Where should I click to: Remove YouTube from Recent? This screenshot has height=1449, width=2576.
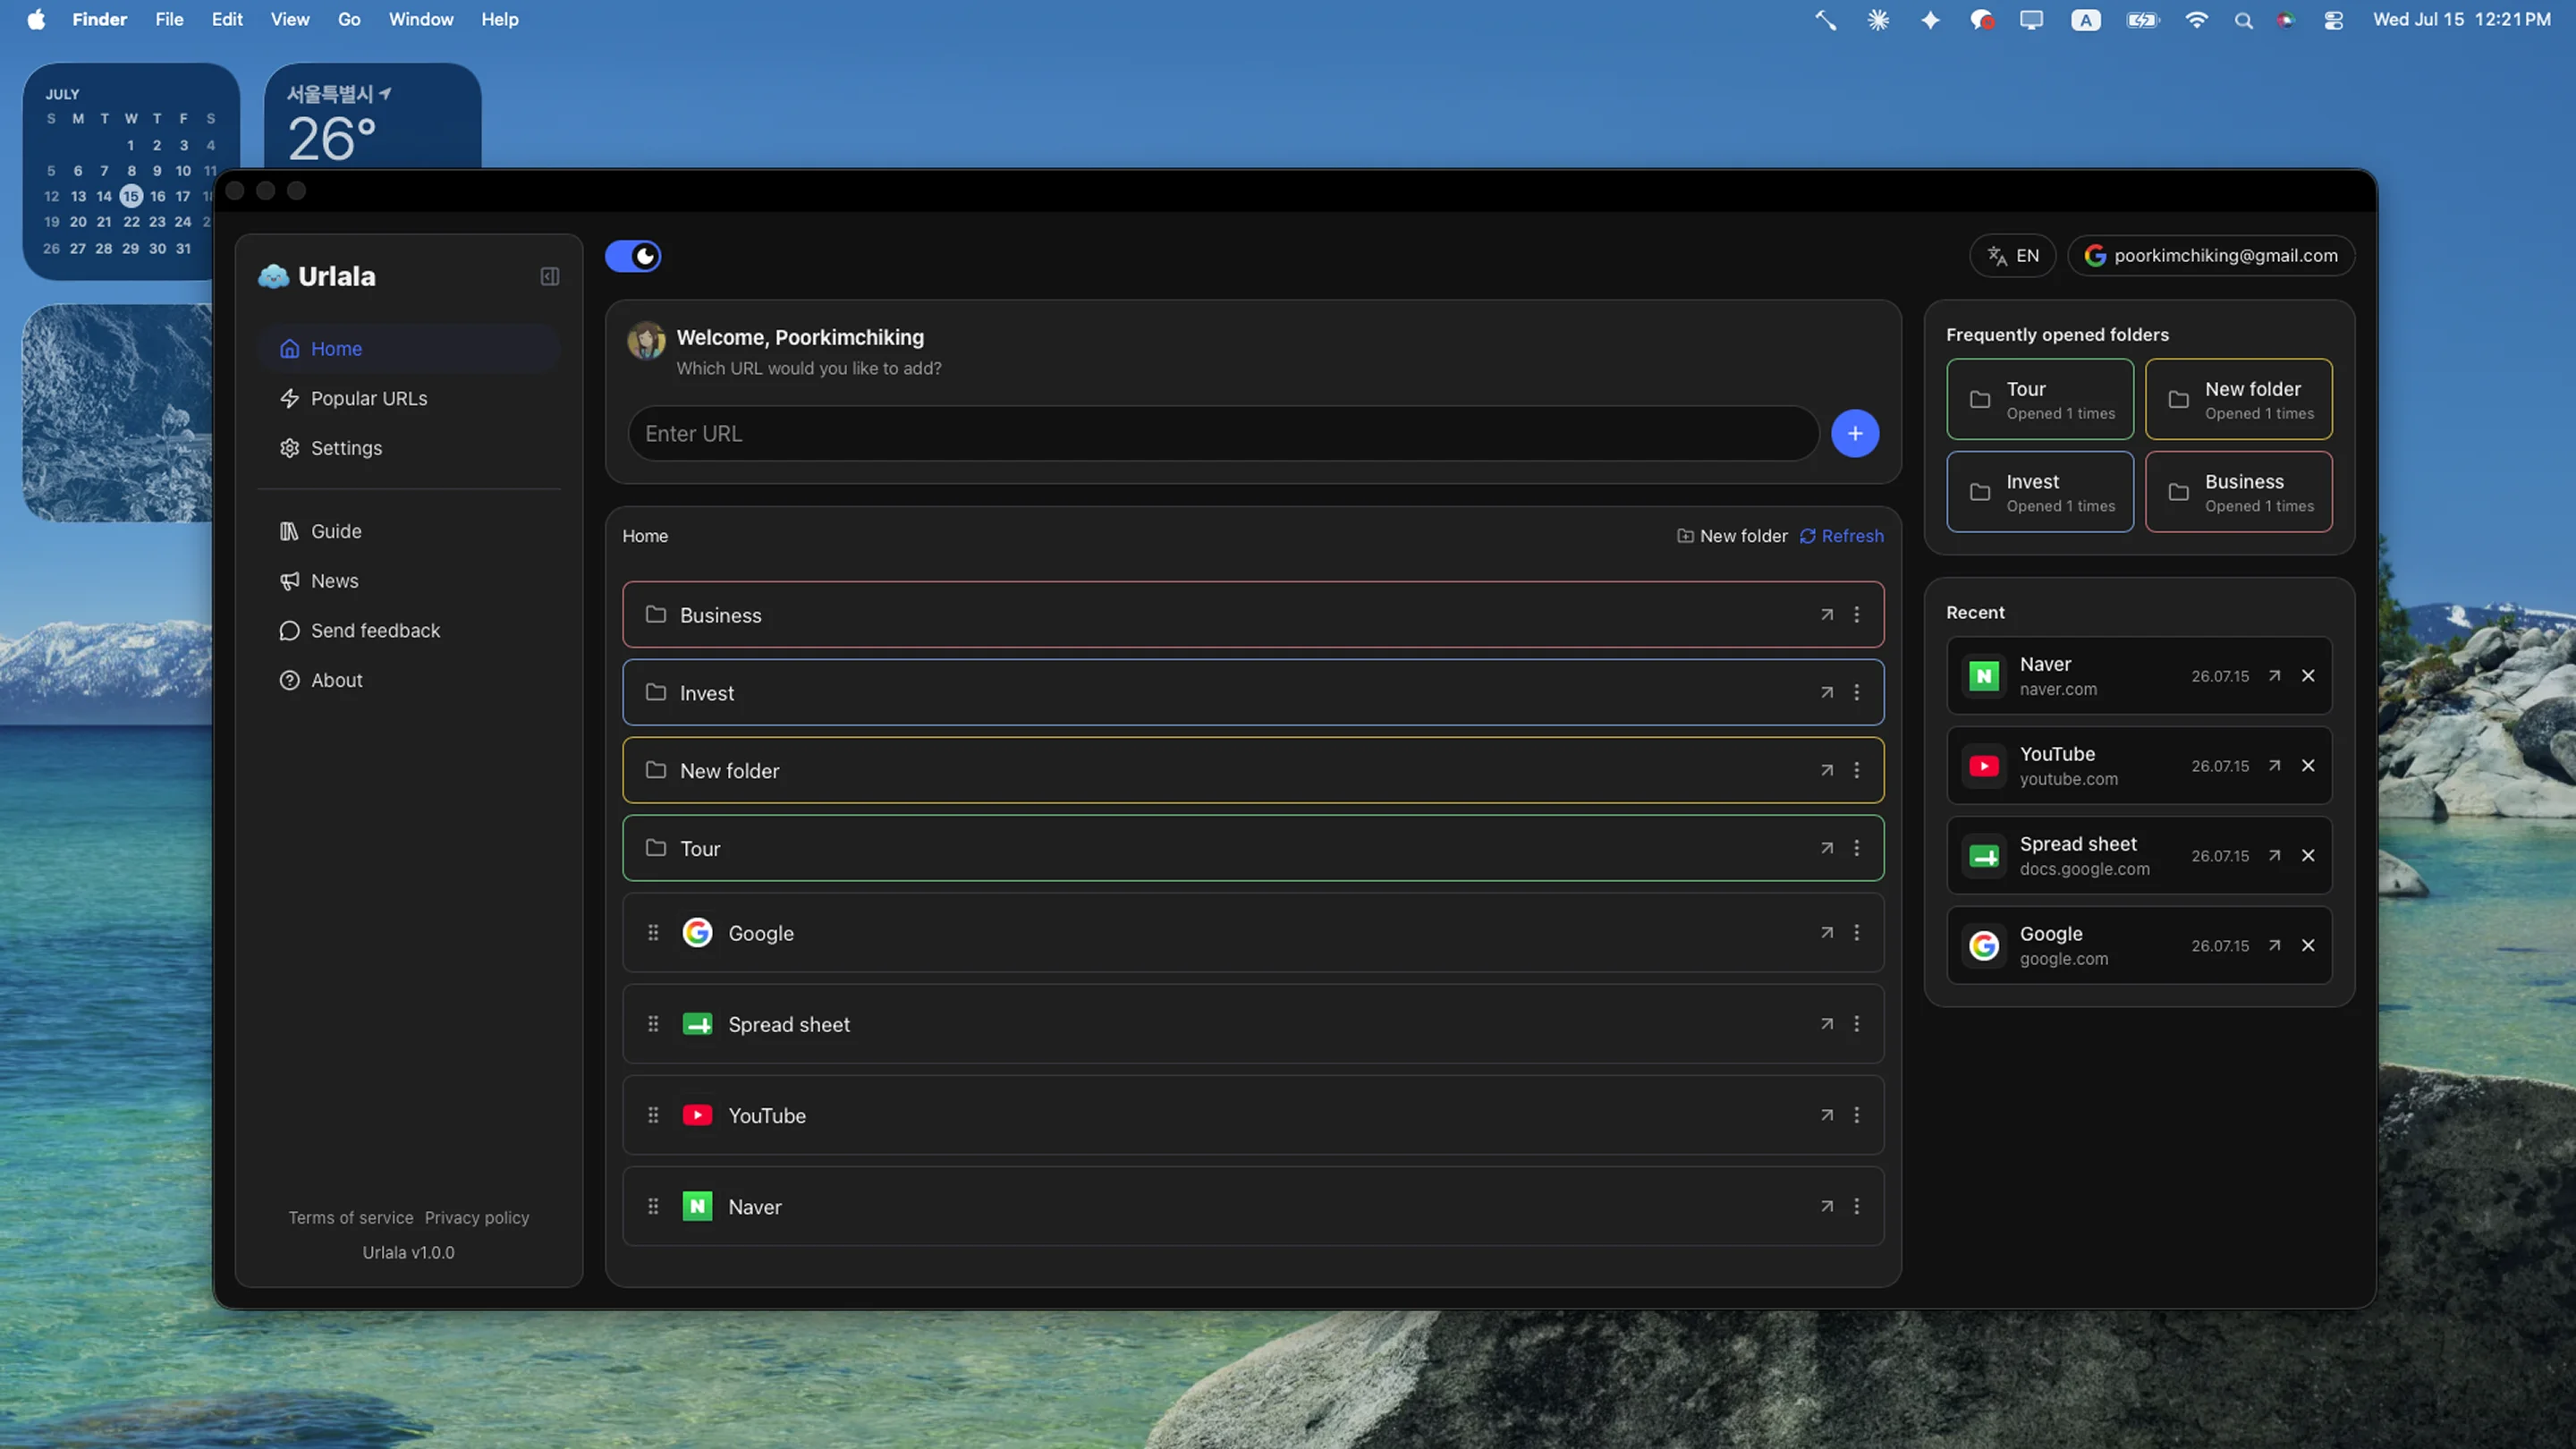(x=2308, y=767)
